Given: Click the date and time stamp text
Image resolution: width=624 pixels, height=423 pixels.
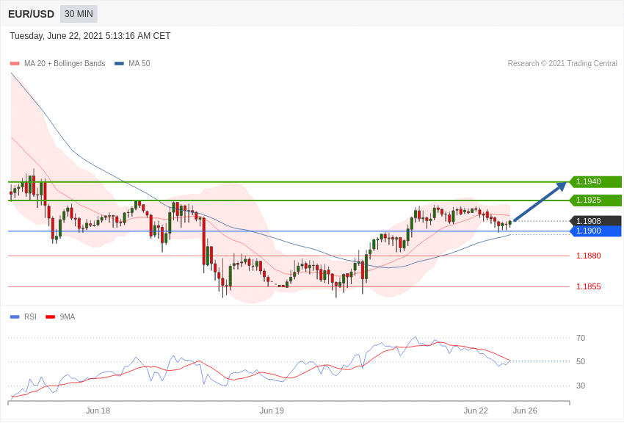Looking at the screenshot, I should (x=90, y=36).
